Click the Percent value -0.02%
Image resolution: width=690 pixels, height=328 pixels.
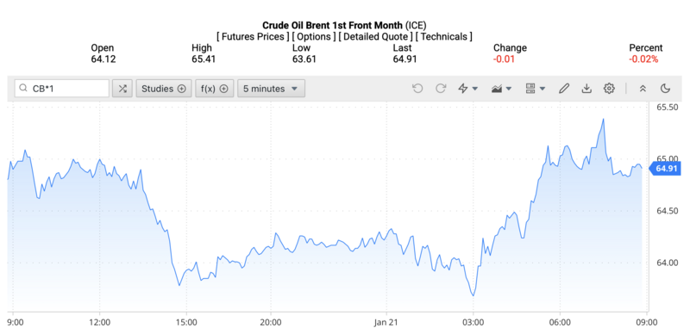[643, 59]
